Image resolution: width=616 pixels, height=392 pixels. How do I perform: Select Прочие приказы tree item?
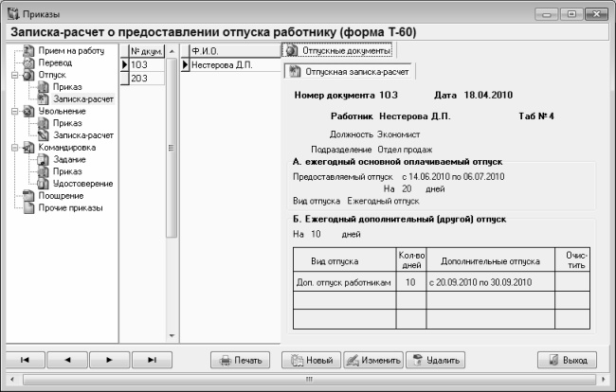pos(70,208)
